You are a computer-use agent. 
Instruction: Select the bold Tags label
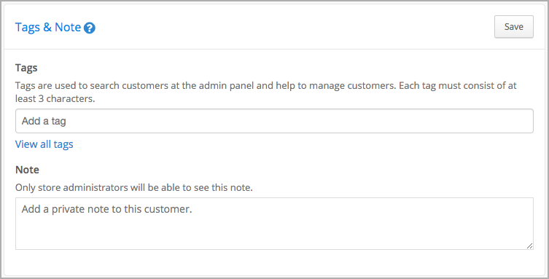click(26, 68)
